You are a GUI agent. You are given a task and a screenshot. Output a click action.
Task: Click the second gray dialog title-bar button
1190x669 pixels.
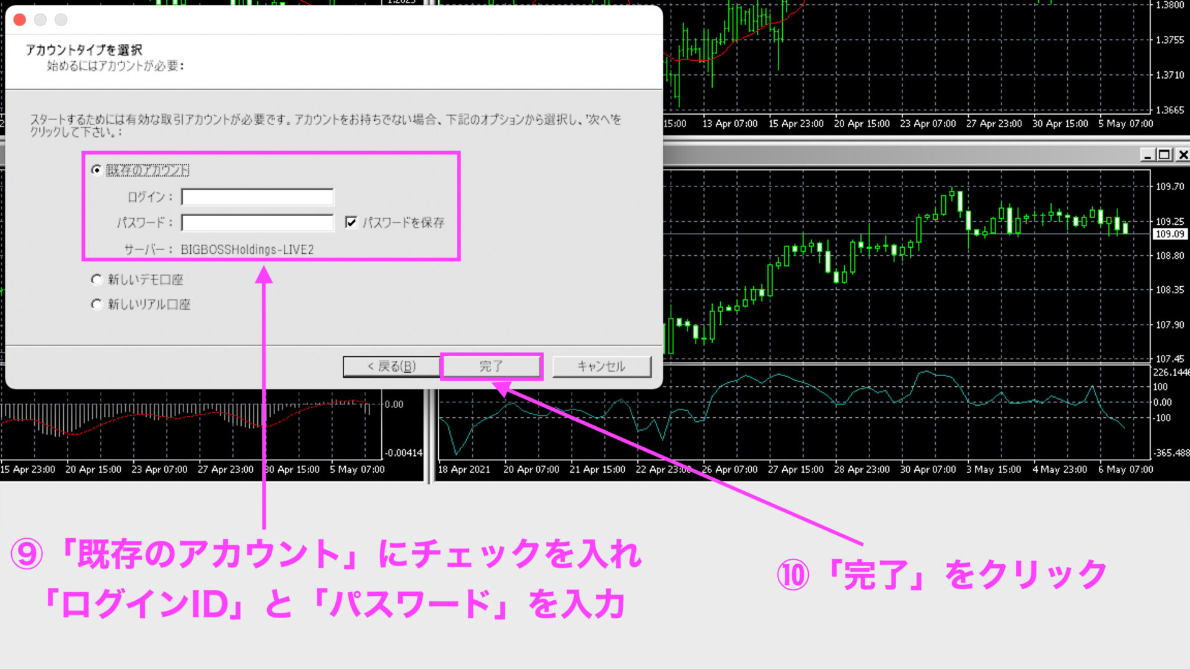40,20
